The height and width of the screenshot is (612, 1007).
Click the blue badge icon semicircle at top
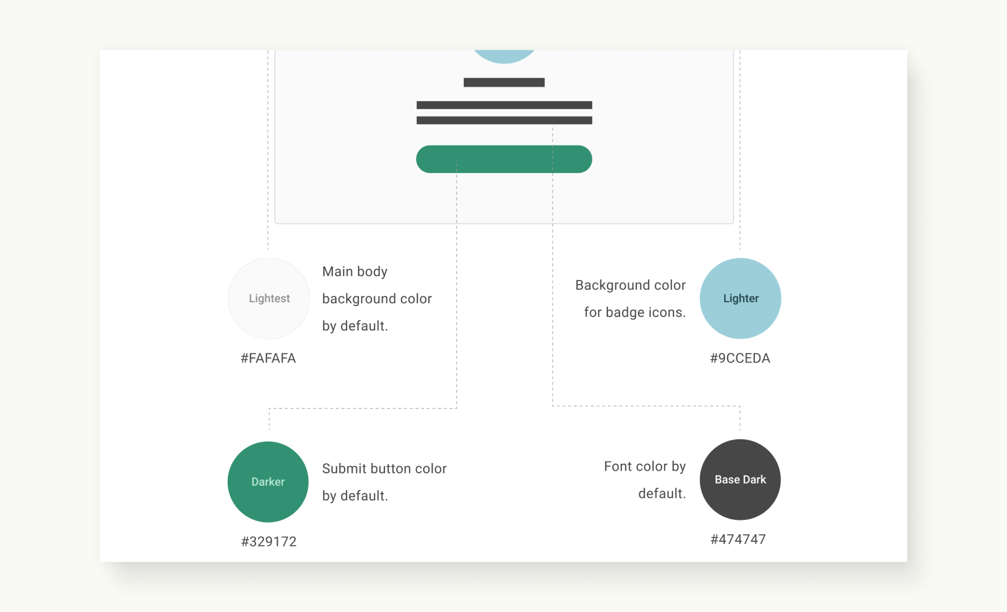click(504, 56)
